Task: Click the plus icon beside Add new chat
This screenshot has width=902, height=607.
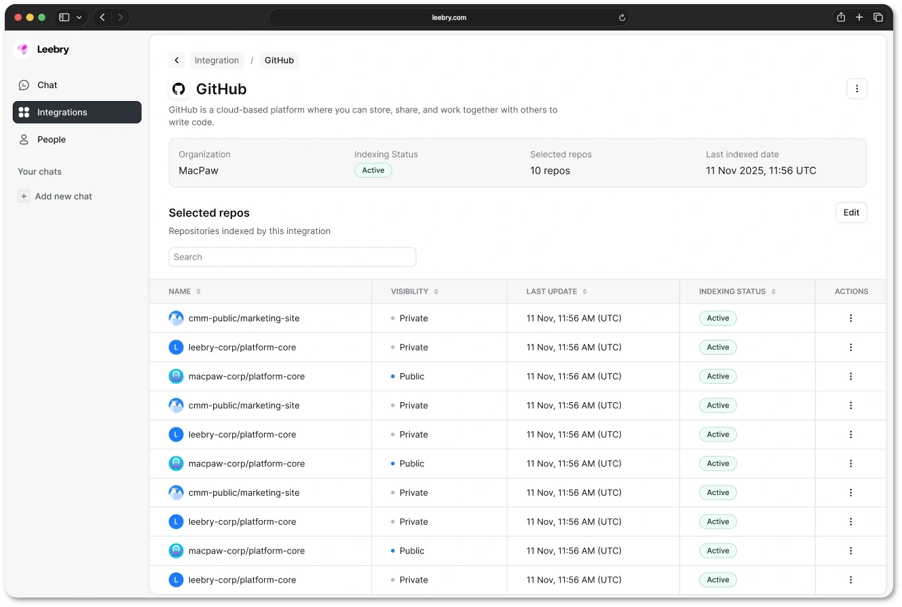Action: pos(24,196)
